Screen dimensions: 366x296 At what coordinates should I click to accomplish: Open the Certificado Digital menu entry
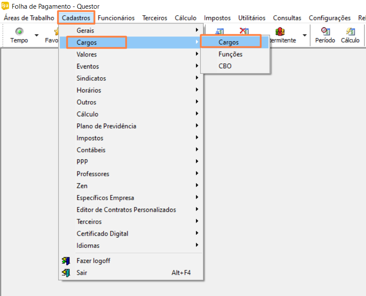[102, 234]
